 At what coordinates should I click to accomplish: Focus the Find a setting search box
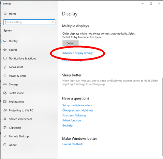pyautogui.click(x=29, y=22)
